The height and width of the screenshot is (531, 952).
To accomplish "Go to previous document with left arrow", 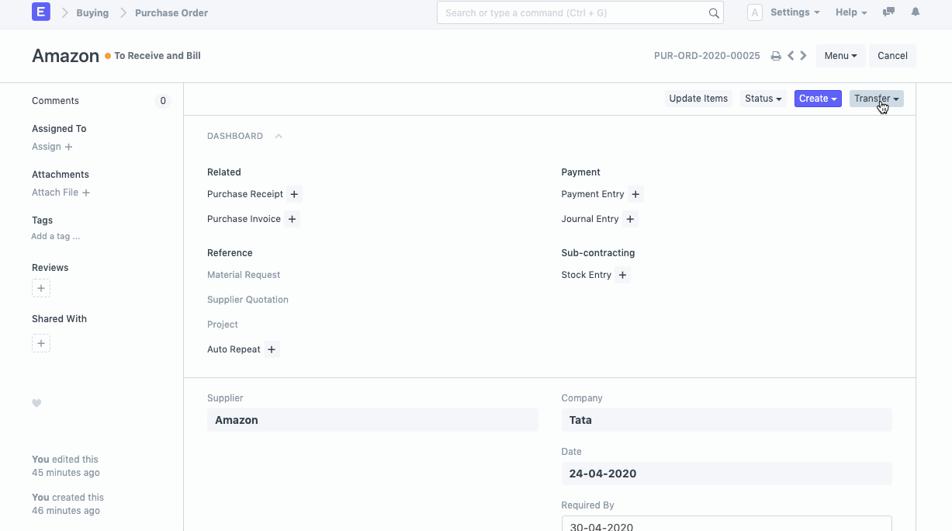I will tap(791, 56).
